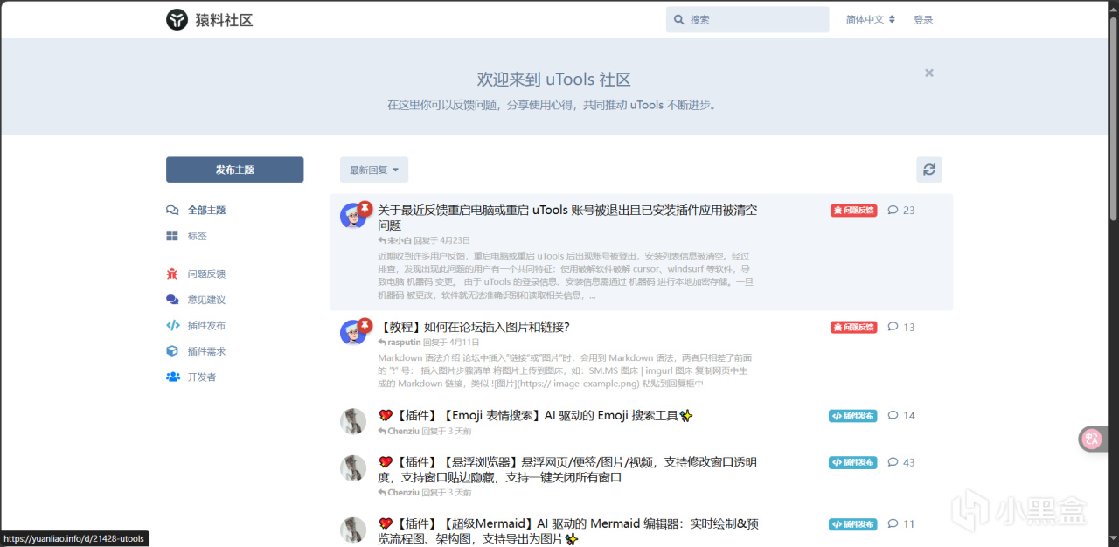Select 意见建议 in the sidebar
Screen dimensions: 1119x547
[206, 299]
